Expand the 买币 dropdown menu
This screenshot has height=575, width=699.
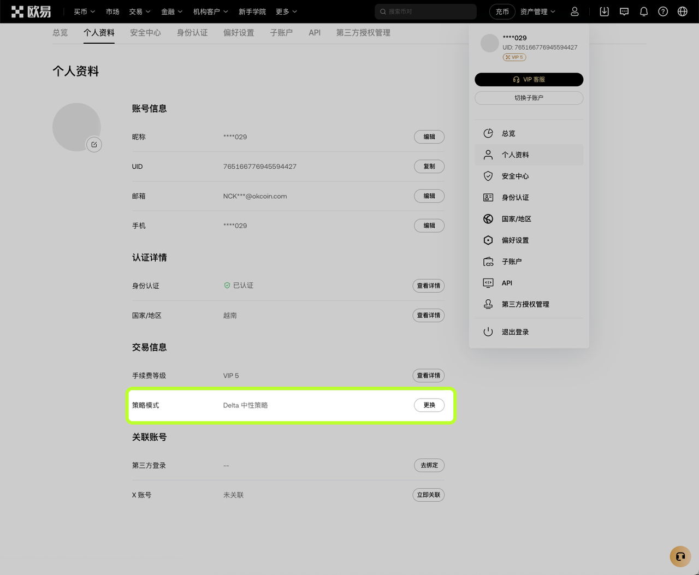coord(84,11)
